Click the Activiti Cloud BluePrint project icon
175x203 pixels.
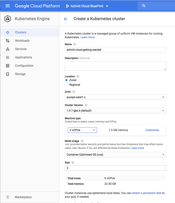67,6
